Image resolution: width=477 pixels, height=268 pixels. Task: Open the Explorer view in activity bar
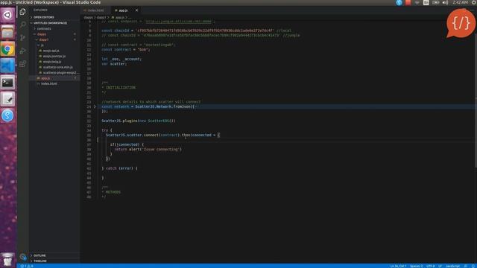click(x=23, y=12)
